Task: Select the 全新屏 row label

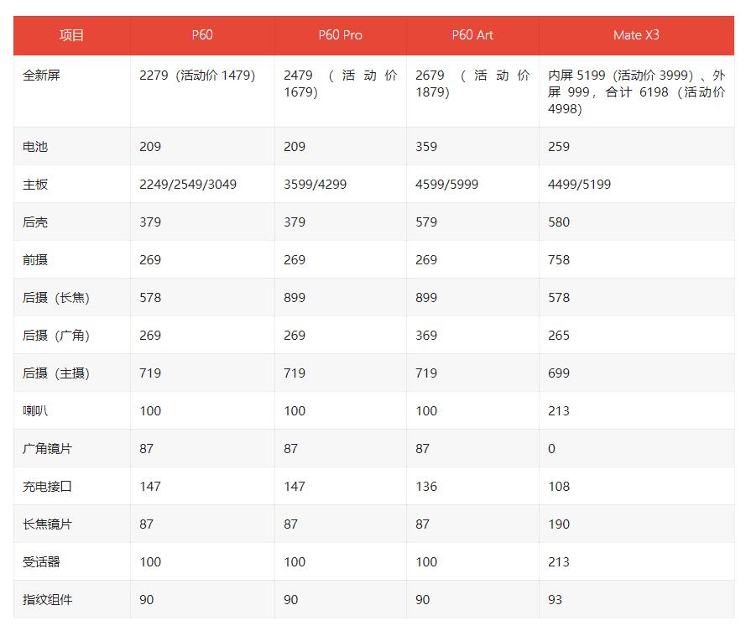Action: [x=41, y=76]
